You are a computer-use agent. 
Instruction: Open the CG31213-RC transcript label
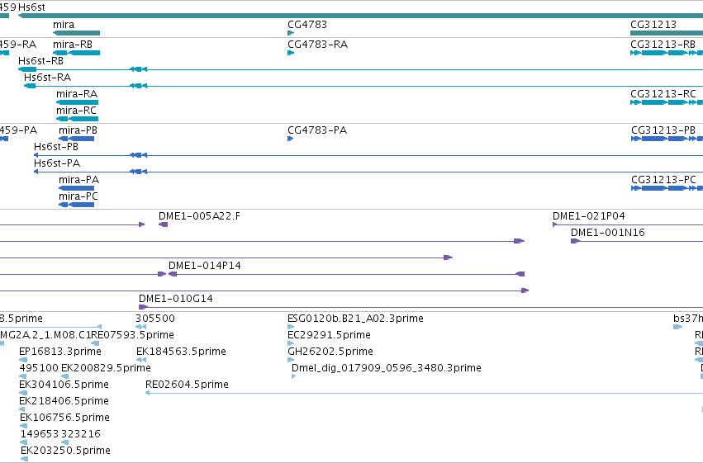(x=663, y=94)
